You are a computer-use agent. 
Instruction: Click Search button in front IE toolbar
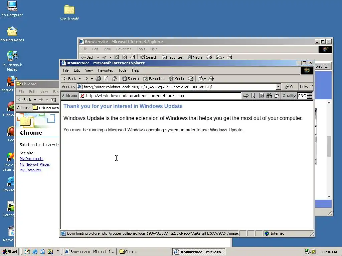tap(131, 79)
